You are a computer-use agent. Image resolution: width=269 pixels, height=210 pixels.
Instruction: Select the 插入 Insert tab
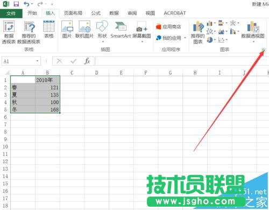pyautogui.click(x=50, y=13)
